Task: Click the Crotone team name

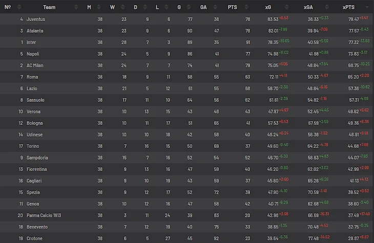Action: pos(35,238)
